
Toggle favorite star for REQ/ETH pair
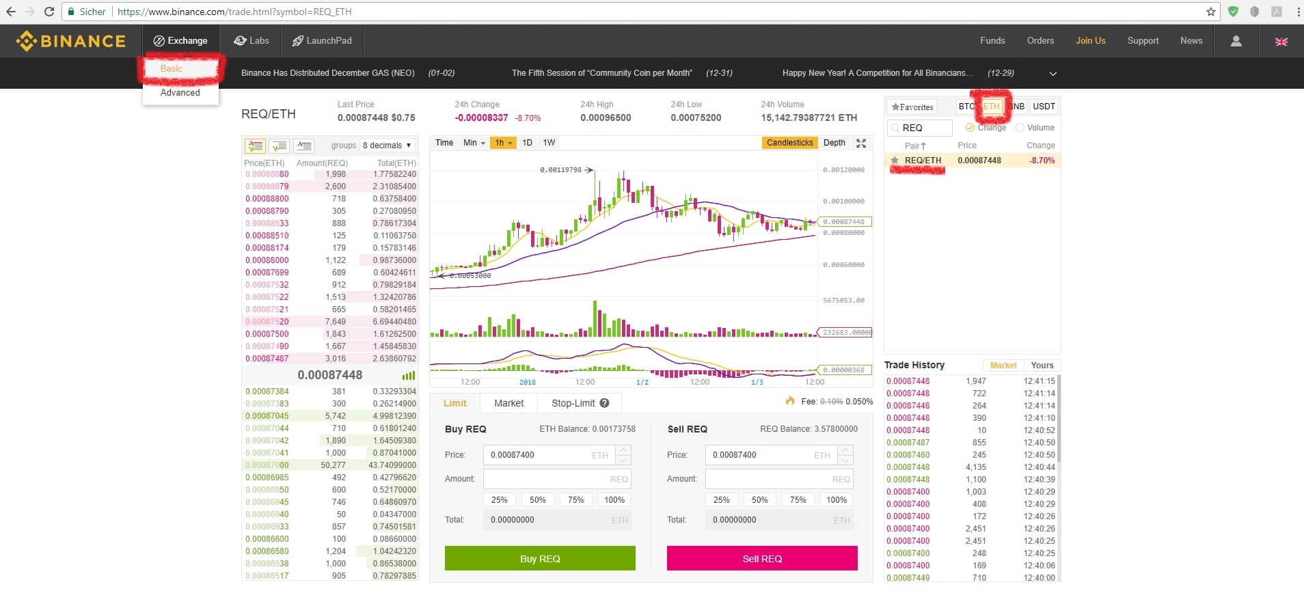[895, 161]
